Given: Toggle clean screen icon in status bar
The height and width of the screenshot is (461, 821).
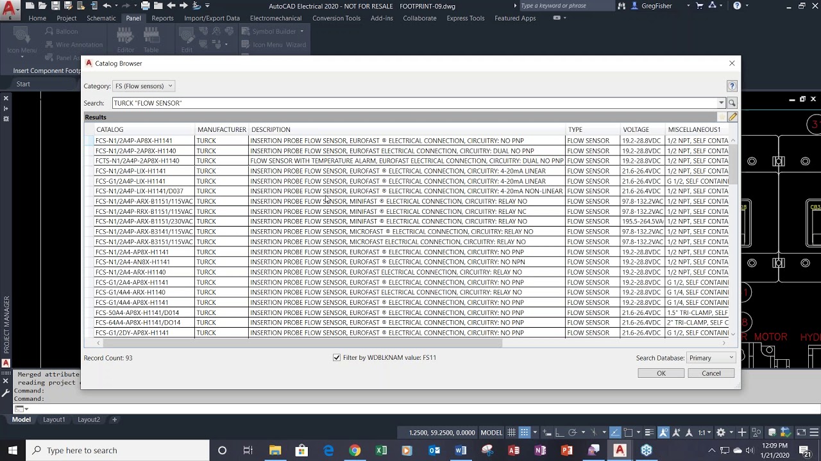Looking at the screenshot, I should coord(801,432).
